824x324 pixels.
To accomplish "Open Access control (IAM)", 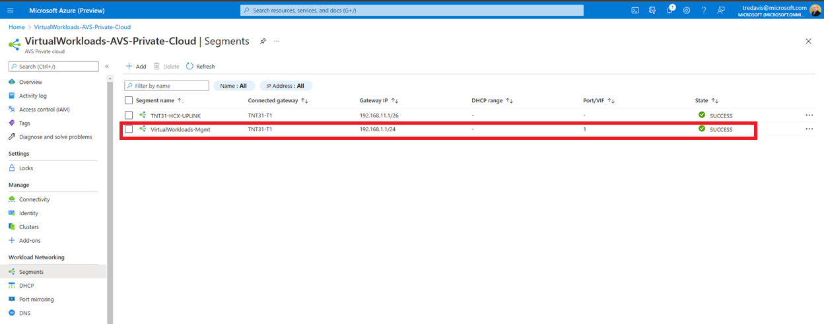I will [44, 110].
